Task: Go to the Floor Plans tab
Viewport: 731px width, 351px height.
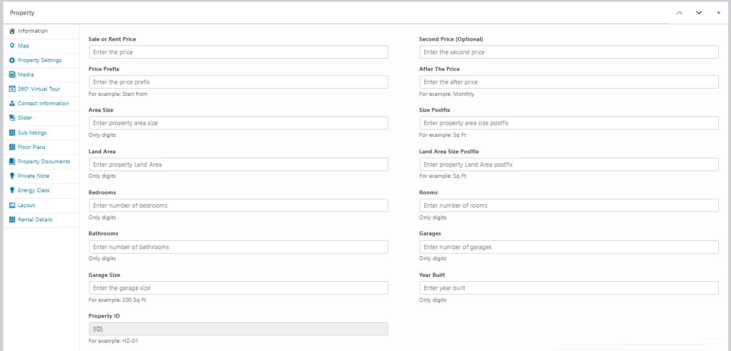Action: tap(42, 147)
